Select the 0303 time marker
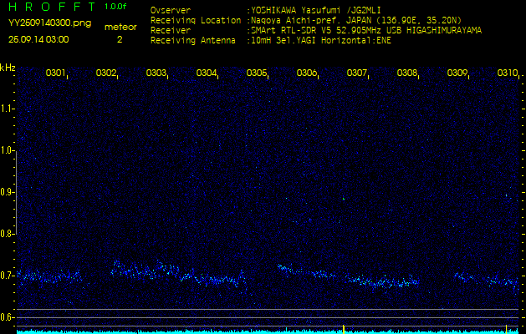526x334 pixels. pos(156,73)
